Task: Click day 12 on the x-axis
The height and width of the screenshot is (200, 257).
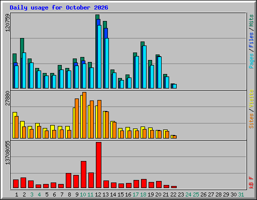Action: (x=98, y=194)
